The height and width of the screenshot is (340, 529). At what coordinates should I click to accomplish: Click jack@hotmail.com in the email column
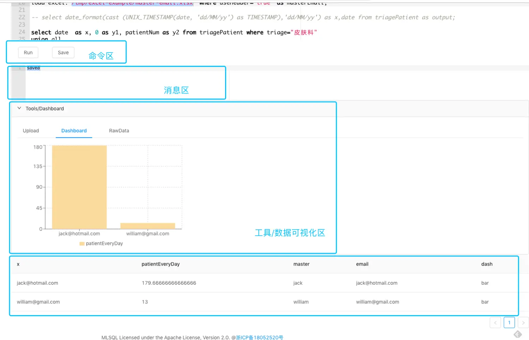pyautogui.click(x=377, y=283)
